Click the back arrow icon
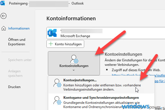This screenshot has height=110, width=165. (x=3, y=16)
